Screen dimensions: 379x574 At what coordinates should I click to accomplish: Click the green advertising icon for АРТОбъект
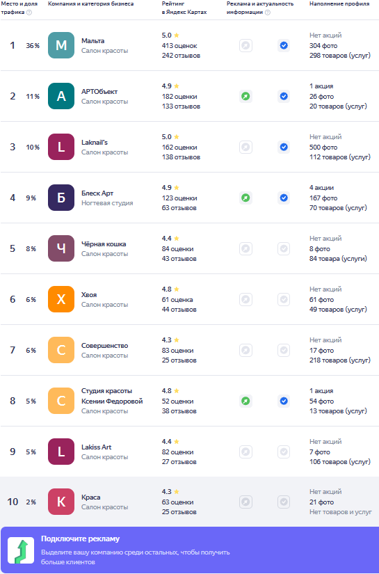click(x=246, y=96)
